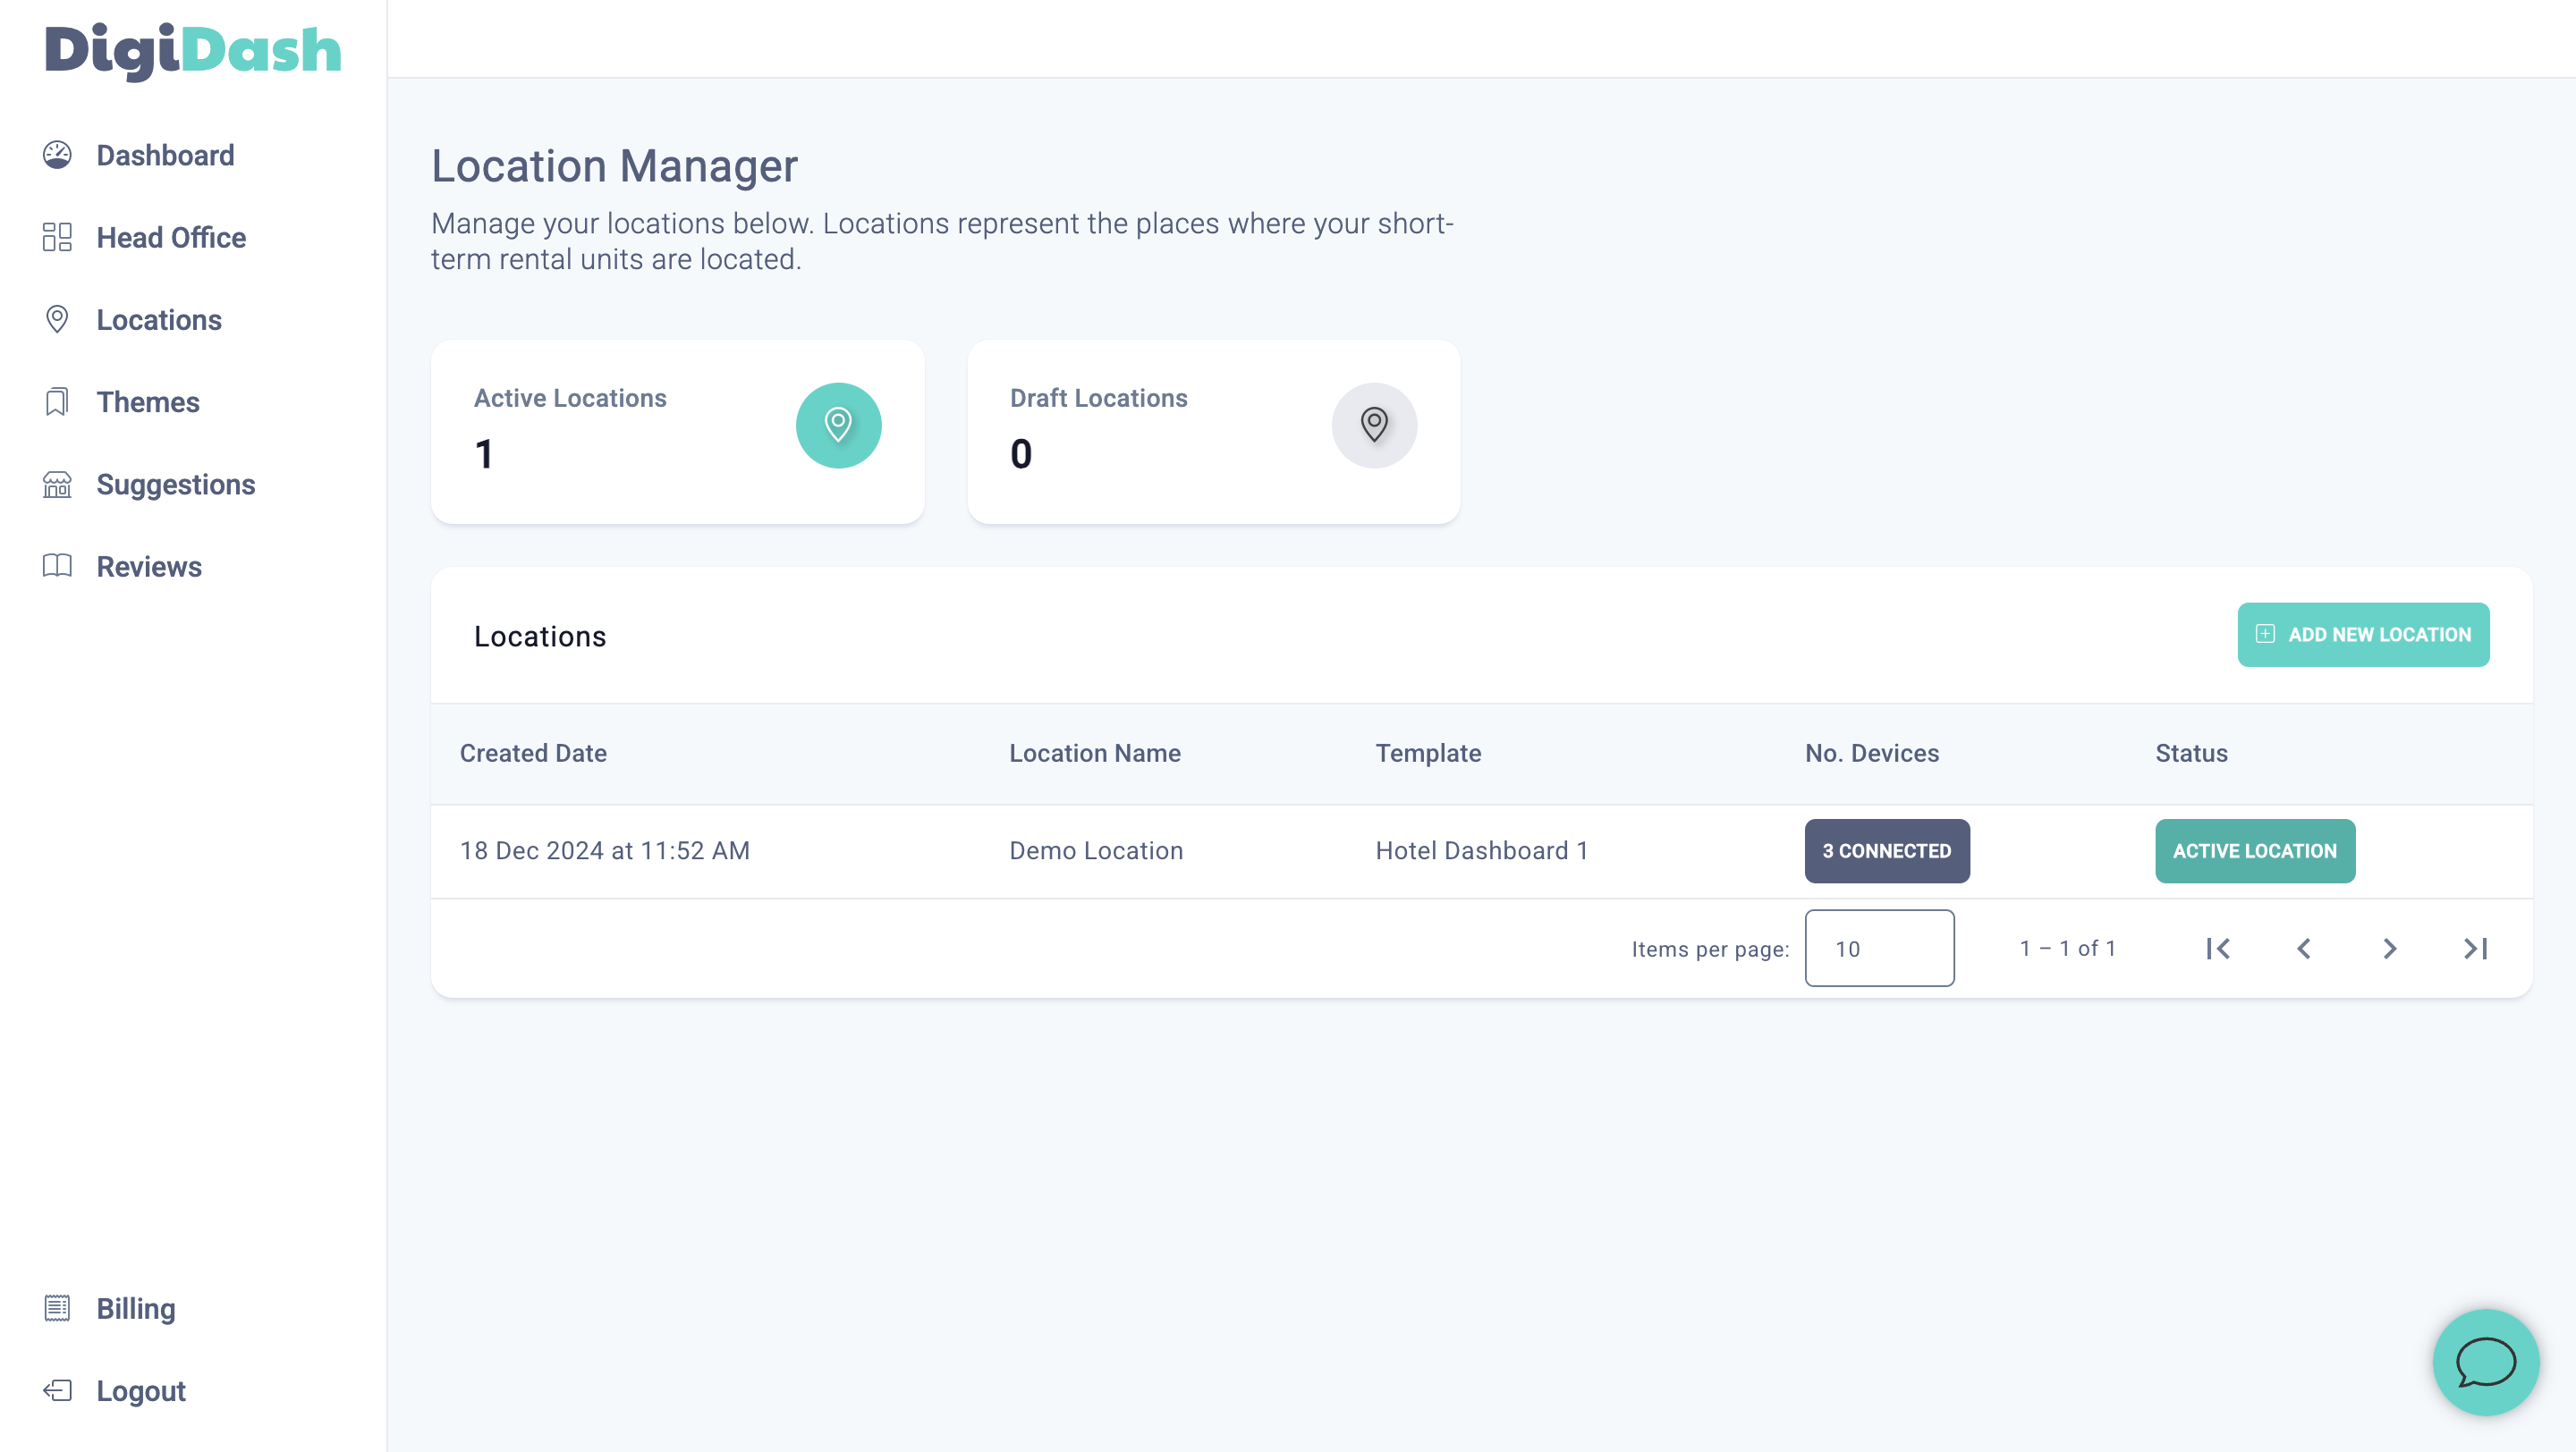Click the Hotel Dashboard 1 template cell
Screen dimensions: 2576x1452
point(1482,850)
